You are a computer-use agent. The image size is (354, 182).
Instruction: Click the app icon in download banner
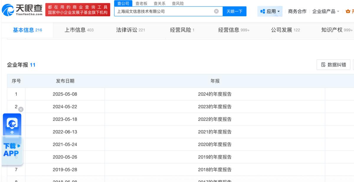click(12, 123)
